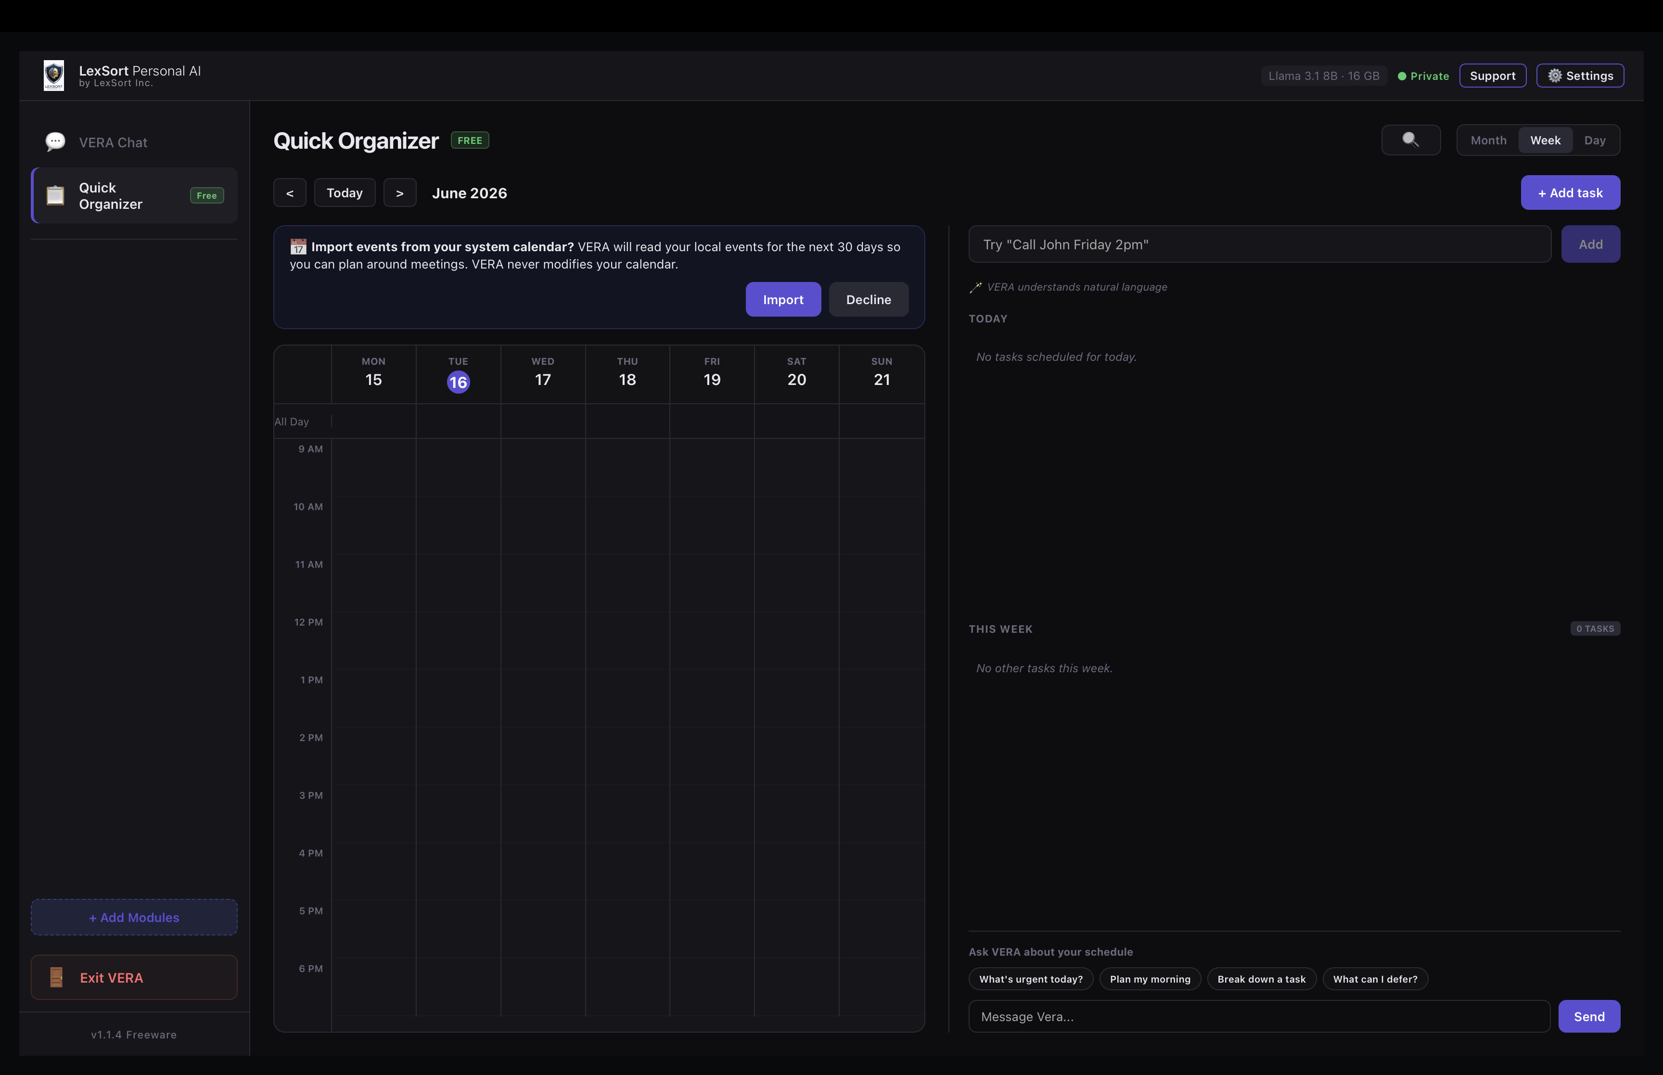
Task: Click the Exit VERA door icon
Action: (x=56, y=977)
